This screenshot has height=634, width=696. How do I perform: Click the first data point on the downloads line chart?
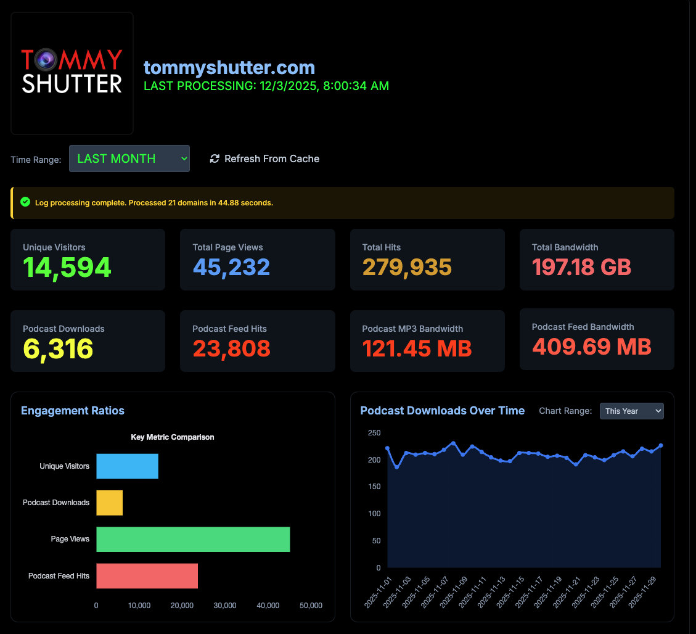(x=387, y=448)
